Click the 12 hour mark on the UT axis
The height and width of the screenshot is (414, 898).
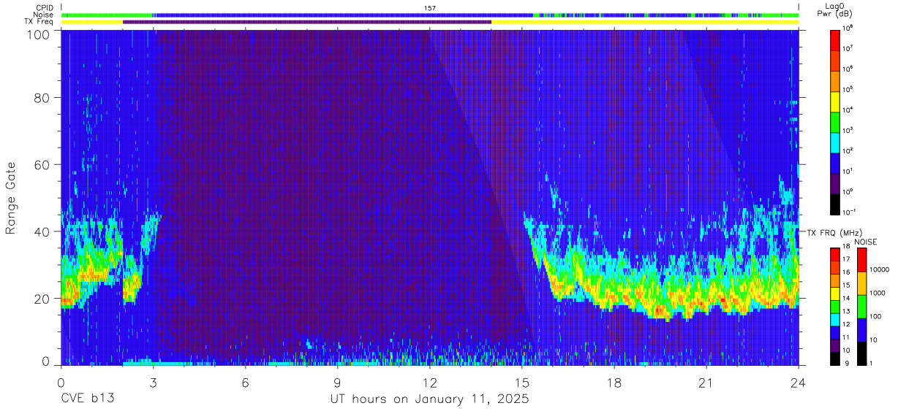[429, 383]
